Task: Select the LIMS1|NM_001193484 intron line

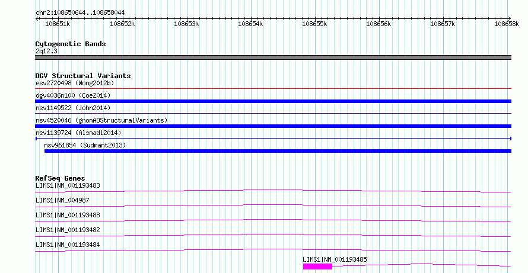Action: pyautogui.click(x=273, y=250)
